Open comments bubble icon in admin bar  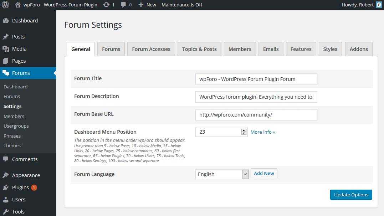(x=123, y=5)
